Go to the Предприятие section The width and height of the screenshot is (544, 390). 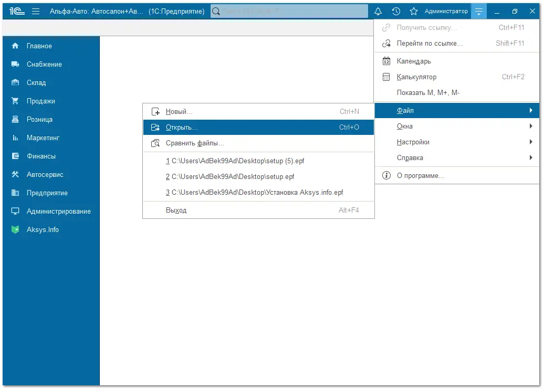coord(51,193)
